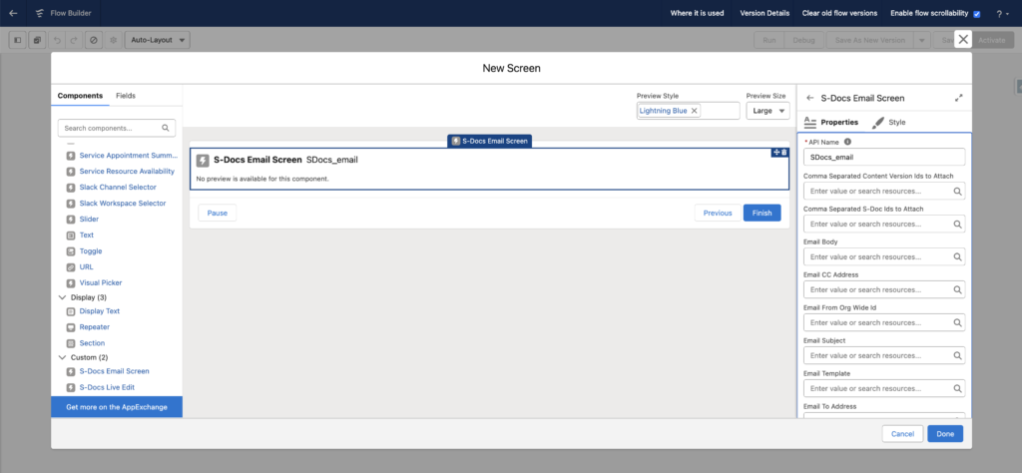Open the help question mark menu

click(x=1002, y=14)
